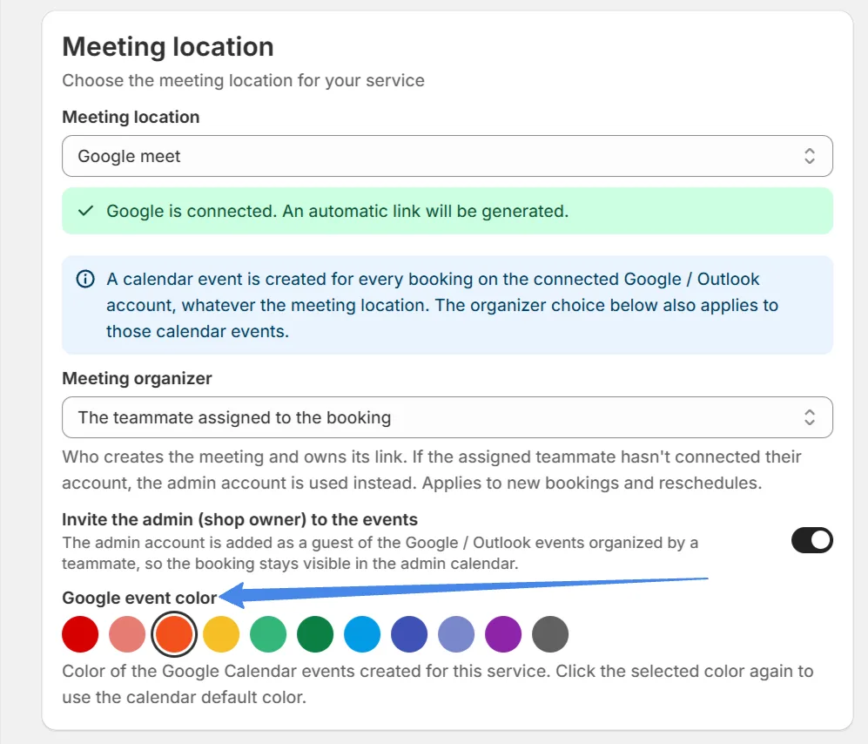Select the sky blue event color
This screenshot has width=868, height=744.
[362, 633]
